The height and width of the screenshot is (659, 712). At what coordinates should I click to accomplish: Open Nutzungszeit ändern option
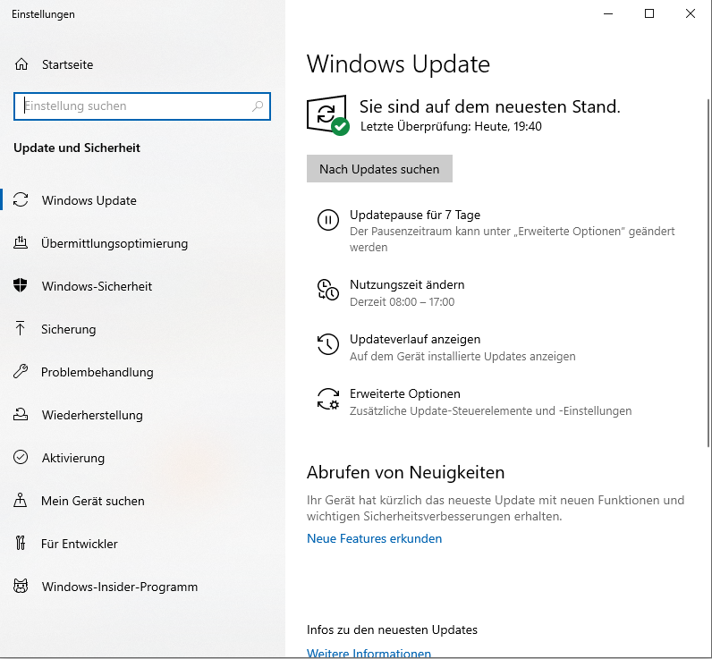coord(407,284)
